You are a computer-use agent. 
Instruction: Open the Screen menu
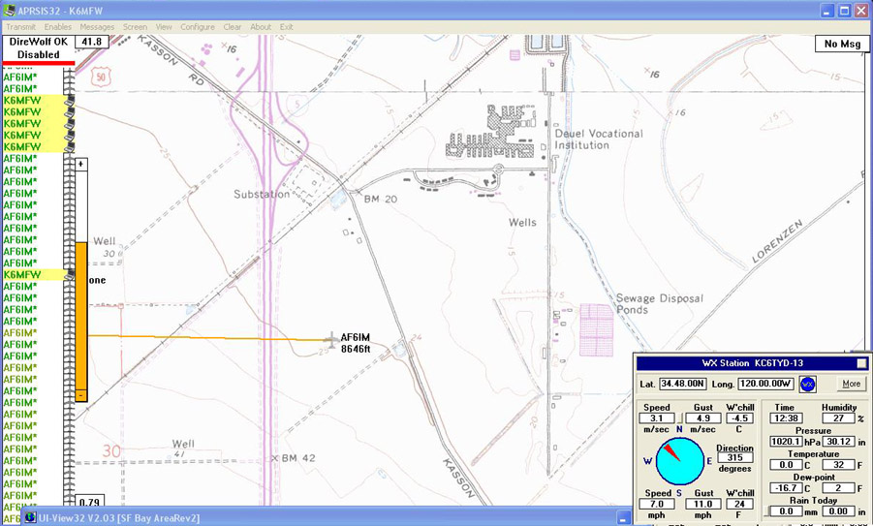[135, 27]
